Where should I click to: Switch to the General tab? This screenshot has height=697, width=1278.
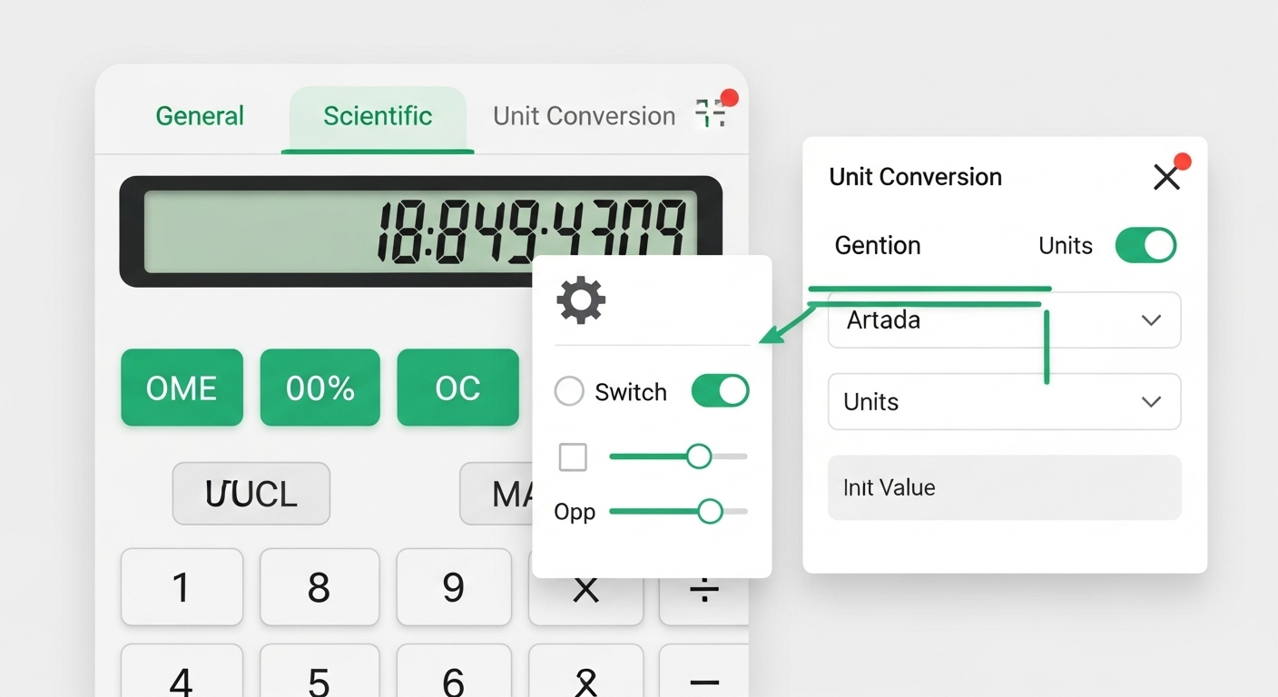point(200,116)
